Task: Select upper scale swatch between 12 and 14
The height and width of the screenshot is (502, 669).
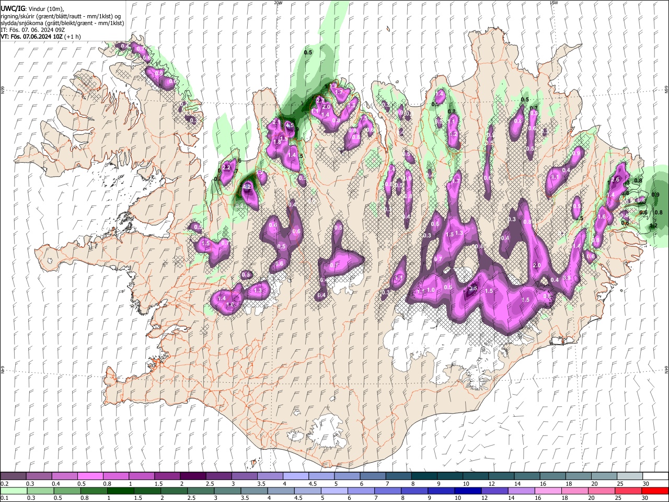Action: pyautogui.click(x=502, y=476)
